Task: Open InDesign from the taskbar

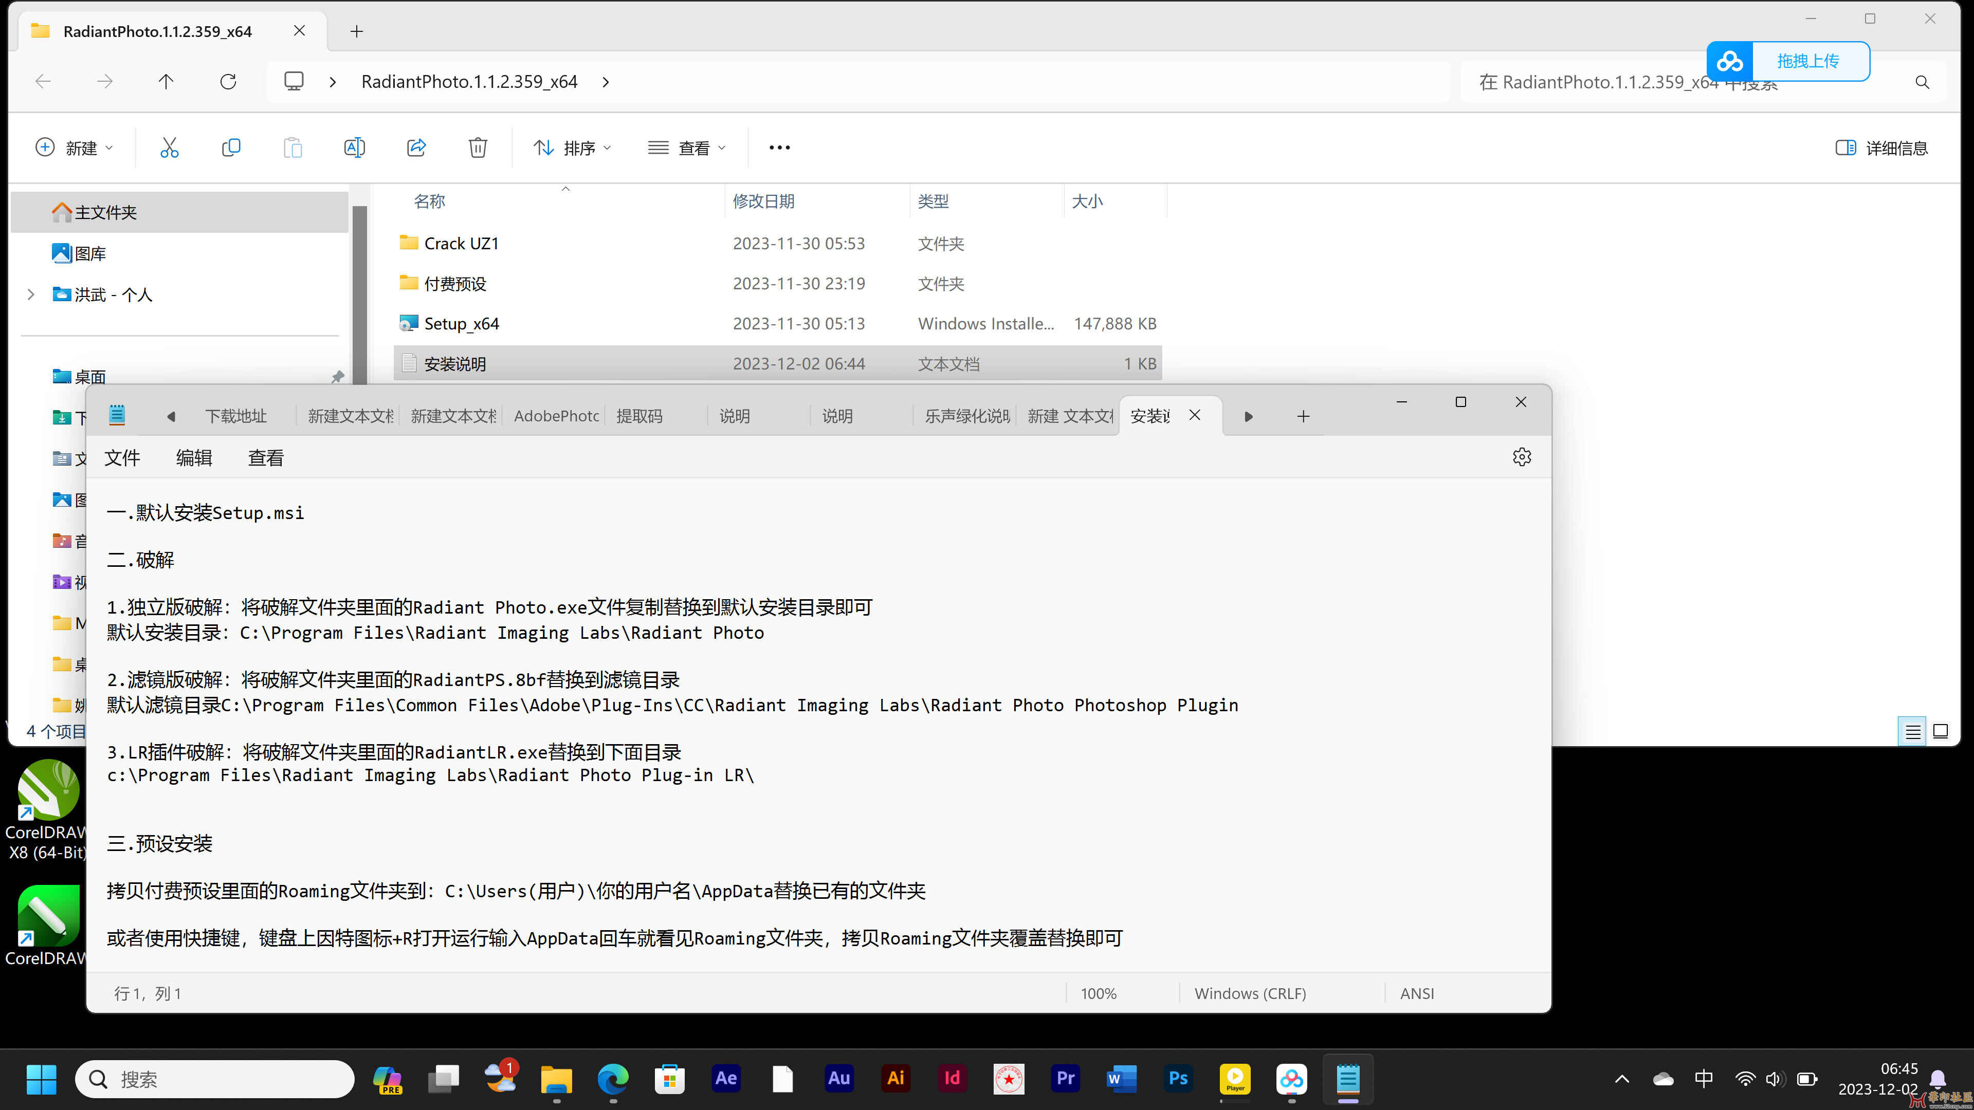Action: point(952,1079)
